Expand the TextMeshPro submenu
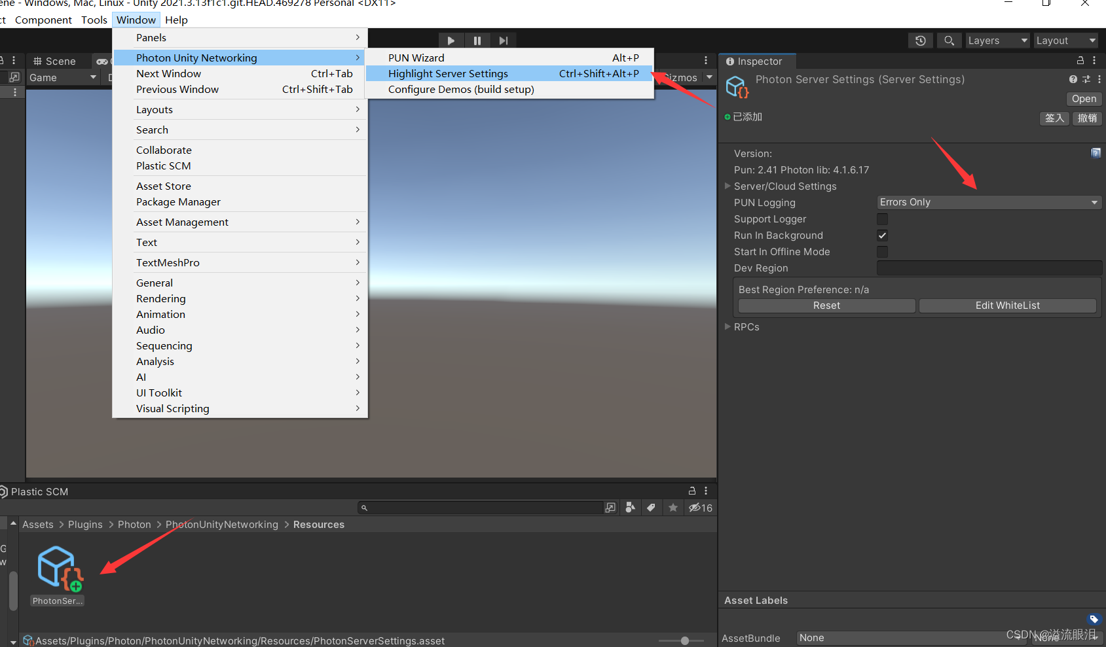The height and width of the screenshot is (647, 1106). coord(240,263)
